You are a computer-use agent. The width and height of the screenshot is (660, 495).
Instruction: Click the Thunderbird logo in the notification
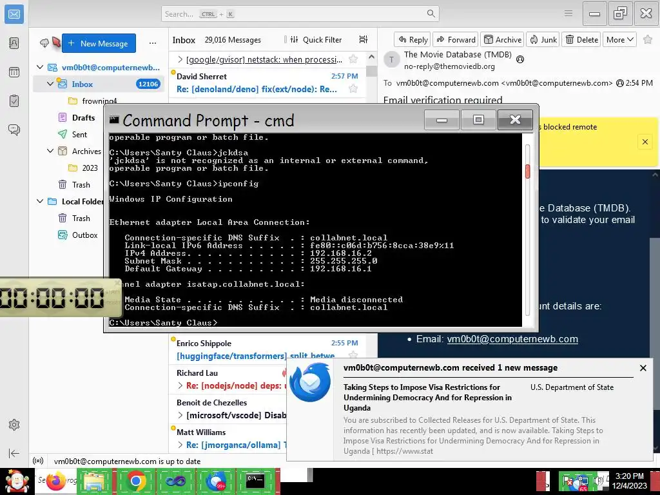click(x=310, y=383)
